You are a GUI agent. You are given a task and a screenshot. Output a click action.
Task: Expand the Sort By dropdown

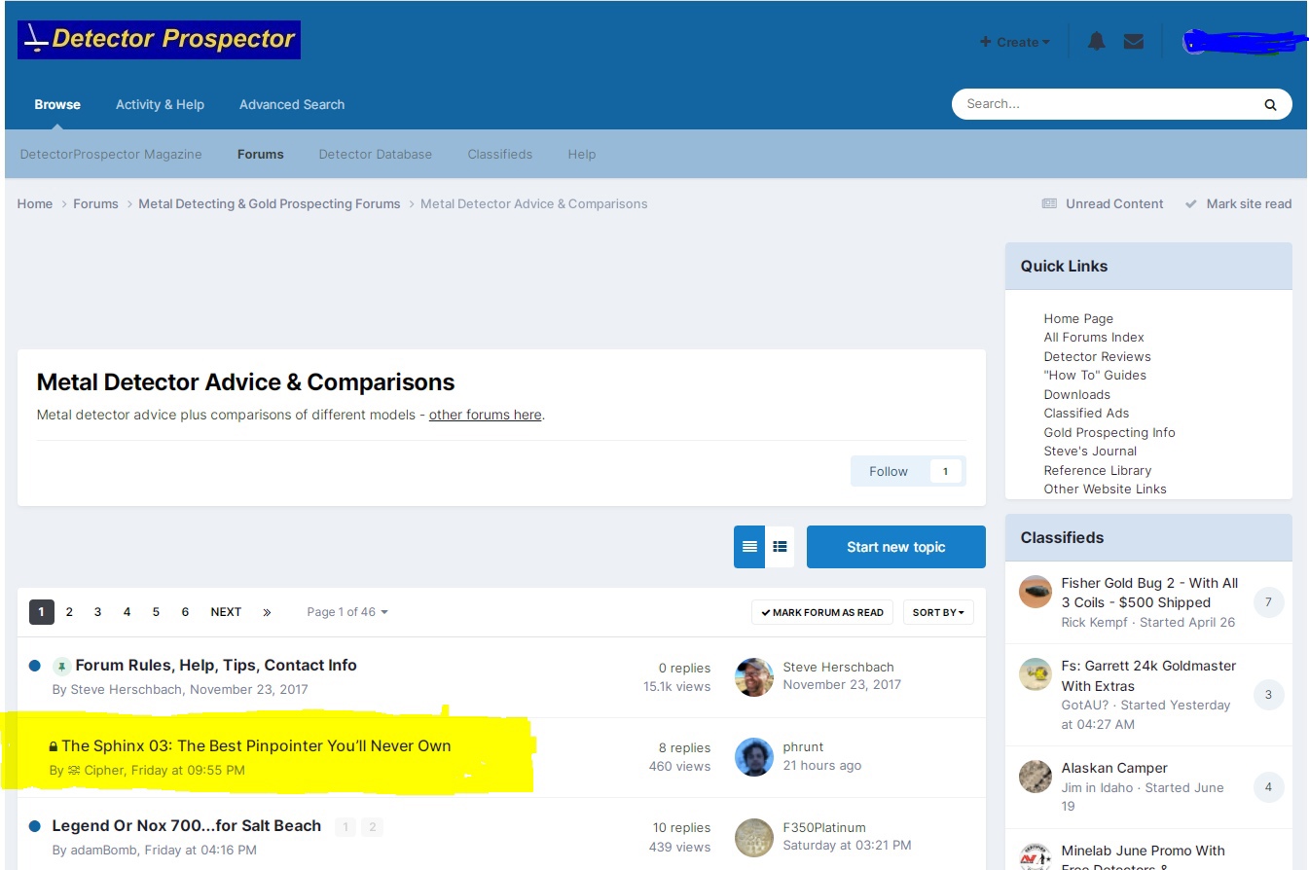[938, 612]
